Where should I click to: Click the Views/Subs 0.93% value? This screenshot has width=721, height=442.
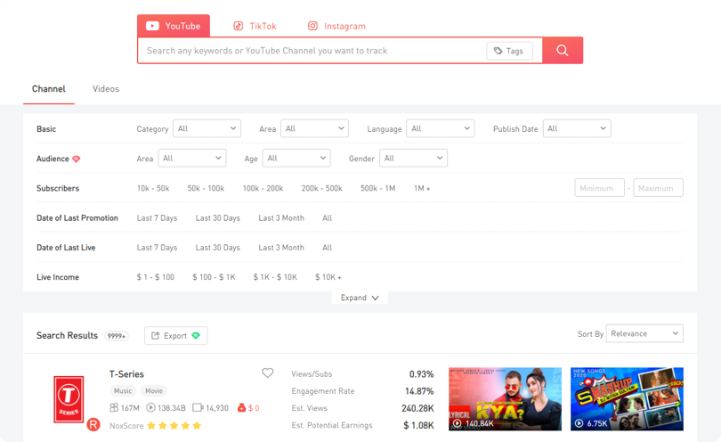click(422, 374)
